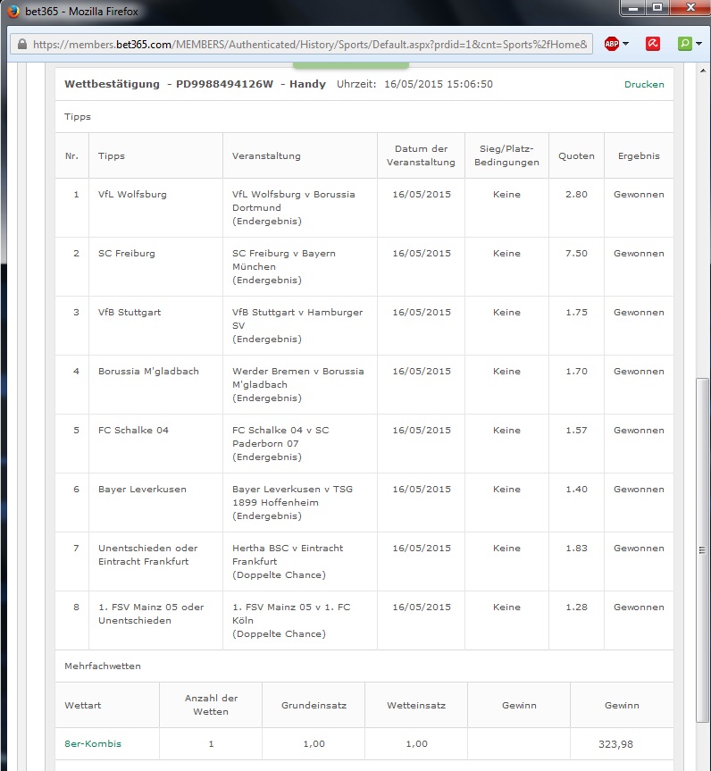The image size is (711, 771).
Task: Click the Wettart column header
Action: pos(82,705)
